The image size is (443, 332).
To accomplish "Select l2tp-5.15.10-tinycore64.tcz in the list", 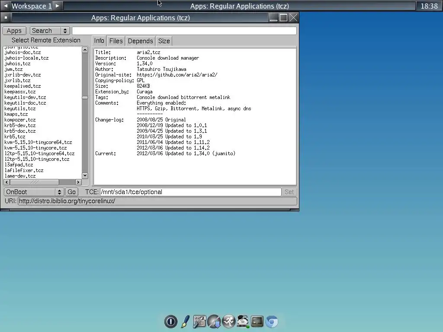I will (39, 153).
